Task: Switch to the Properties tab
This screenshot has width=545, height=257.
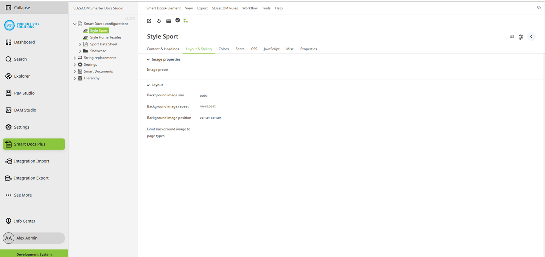Action: [309, 49]
